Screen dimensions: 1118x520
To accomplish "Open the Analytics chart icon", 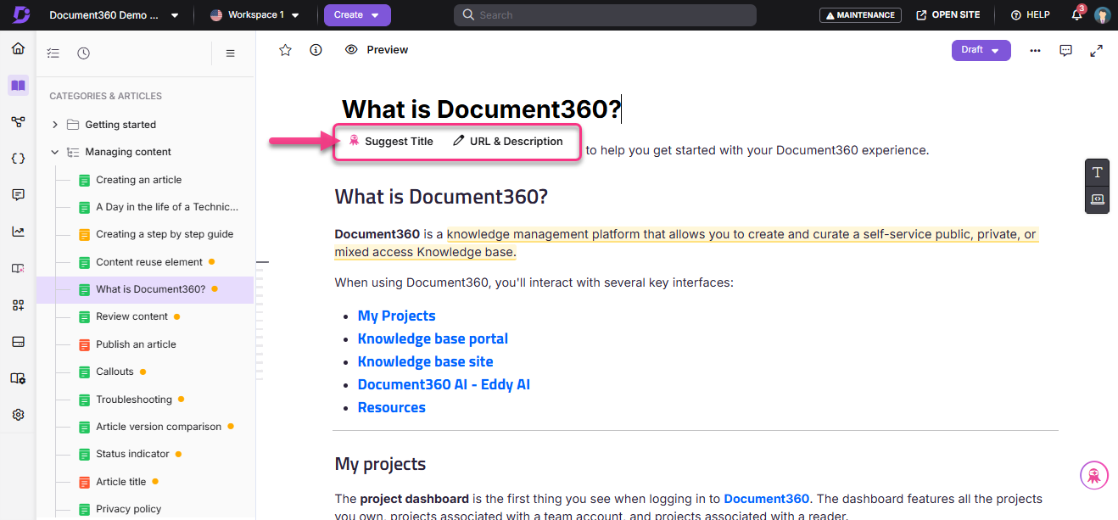I will click(x=18, y=231).
